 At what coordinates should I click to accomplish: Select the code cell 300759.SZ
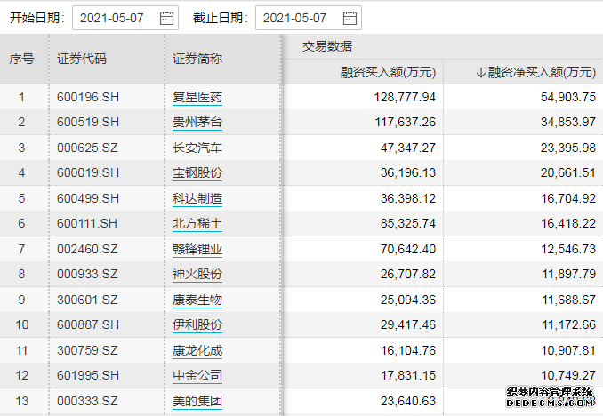[x=87, y=350]
